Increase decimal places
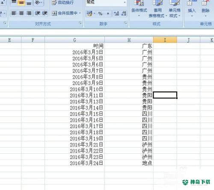The image size is (214, 190). (116, 14)
